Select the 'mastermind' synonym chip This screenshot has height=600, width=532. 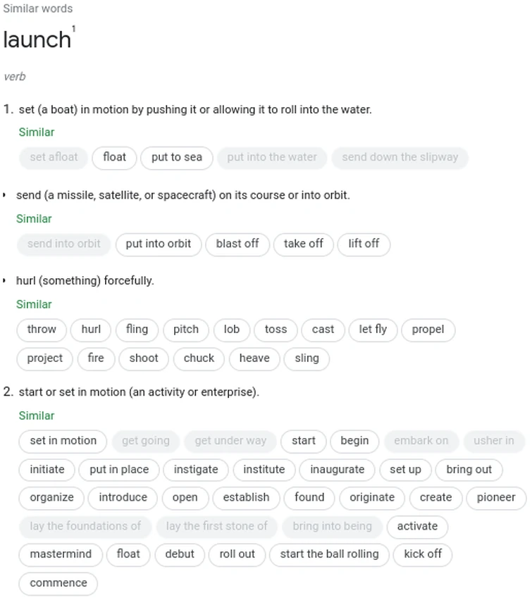61,554
